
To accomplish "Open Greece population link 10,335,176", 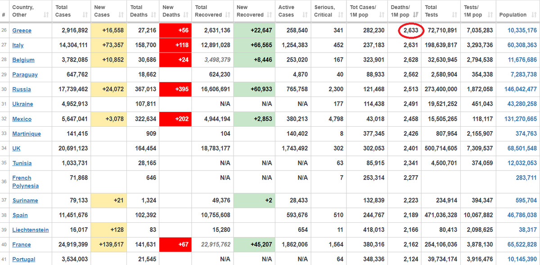I will (522, 31).
